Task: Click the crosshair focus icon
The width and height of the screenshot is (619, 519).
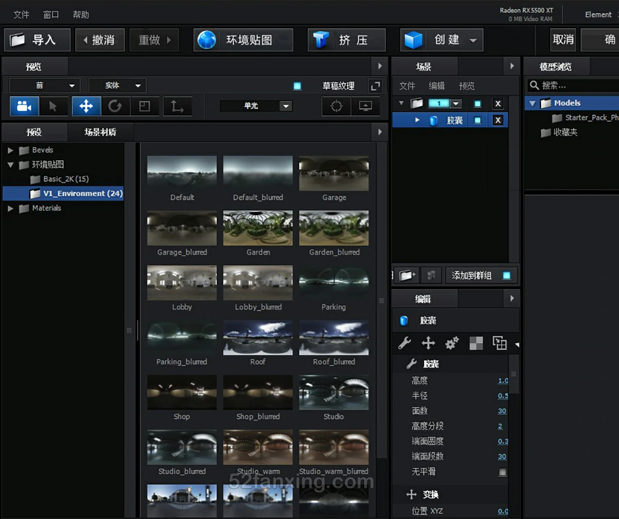Action: tap(336, 106)
